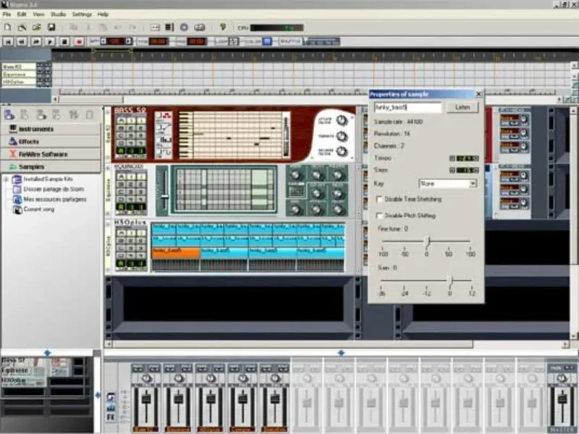Expand the Installed Sample Kits tree node
The width and height of the screenshot is (579, 434).
pyautogui.click(x=6, y=179)
